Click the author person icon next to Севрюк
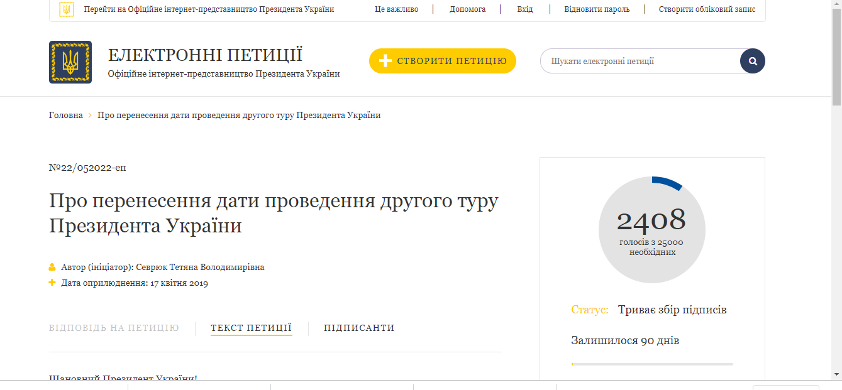 pos(51,266)
